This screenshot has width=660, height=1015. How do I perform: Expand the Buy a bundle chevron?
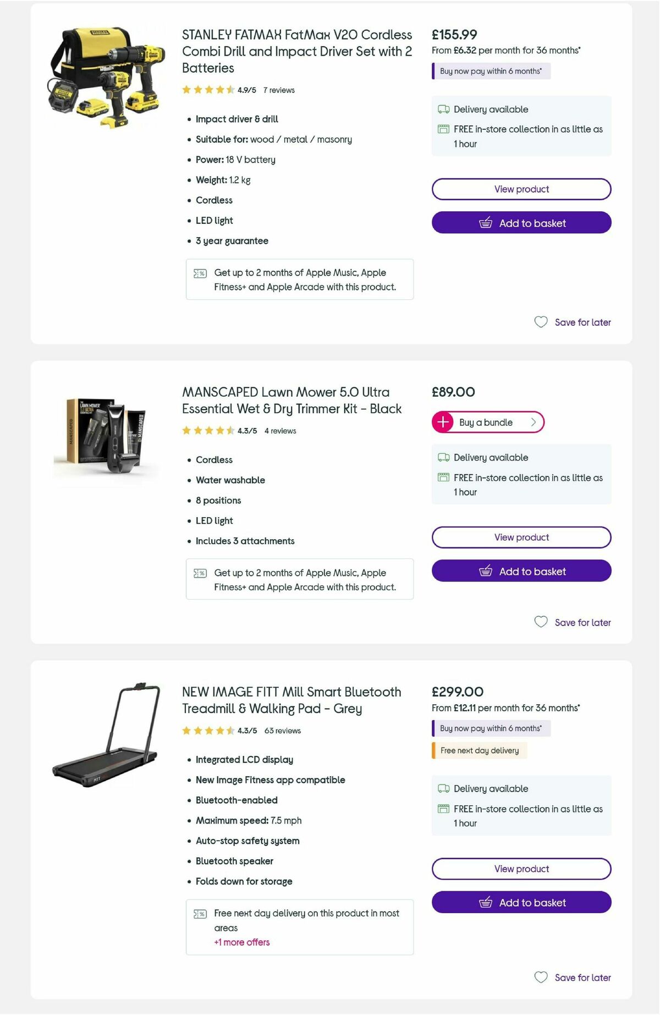532,422
